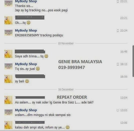134x131 pixels.
Task: Open MyBody Shop name link at 12:05 message
Action: point(26,110)
